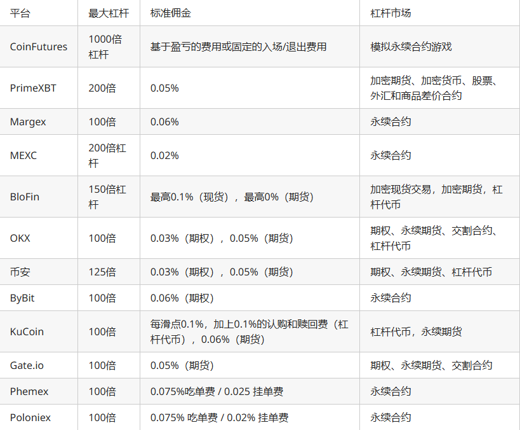Viewport: 520px width, 430px height.
Task: Click the 150倍杠杆 cell
Action: click(x=107, y=197)
